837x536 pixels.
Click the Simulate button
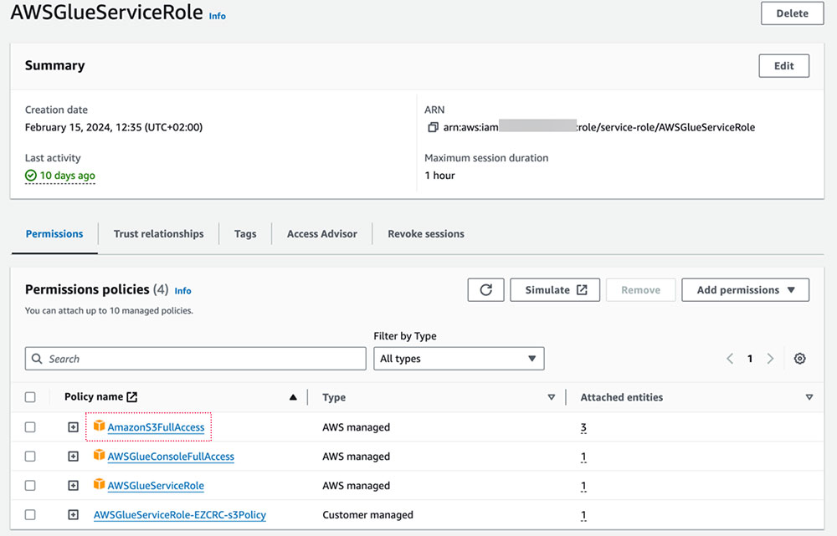coord(555,289)
